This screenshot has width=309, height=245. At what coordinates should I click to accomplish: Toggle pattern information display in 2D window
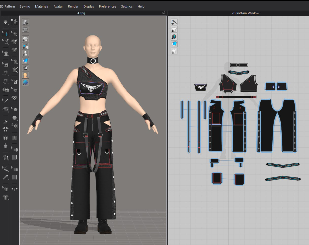tap(174, 37)
